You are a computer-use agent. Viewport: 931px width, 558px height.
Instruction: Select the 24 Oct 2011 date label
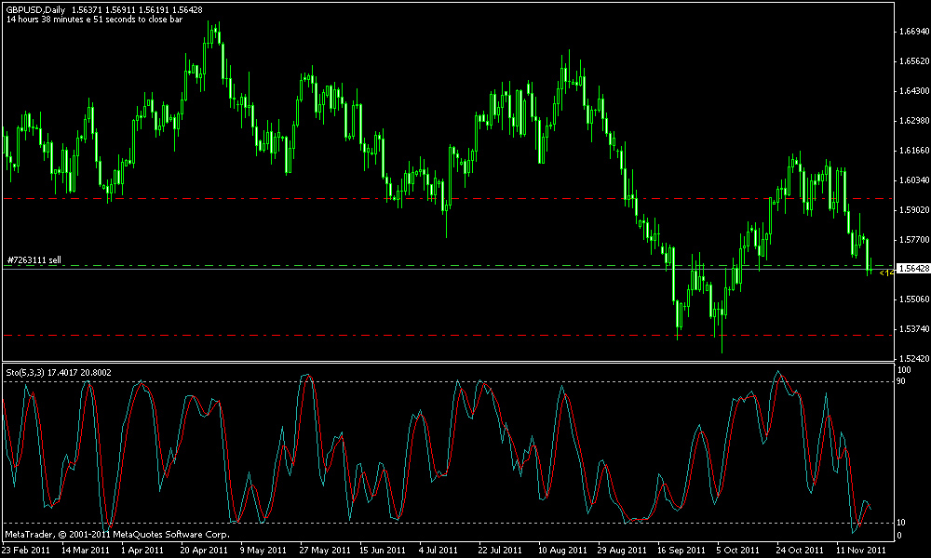tap(799, 550)
